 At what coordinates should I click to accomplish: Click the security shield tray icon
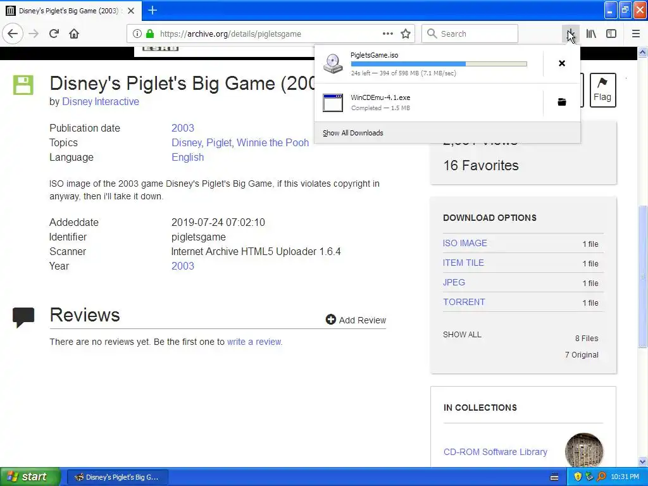(577, 477)
